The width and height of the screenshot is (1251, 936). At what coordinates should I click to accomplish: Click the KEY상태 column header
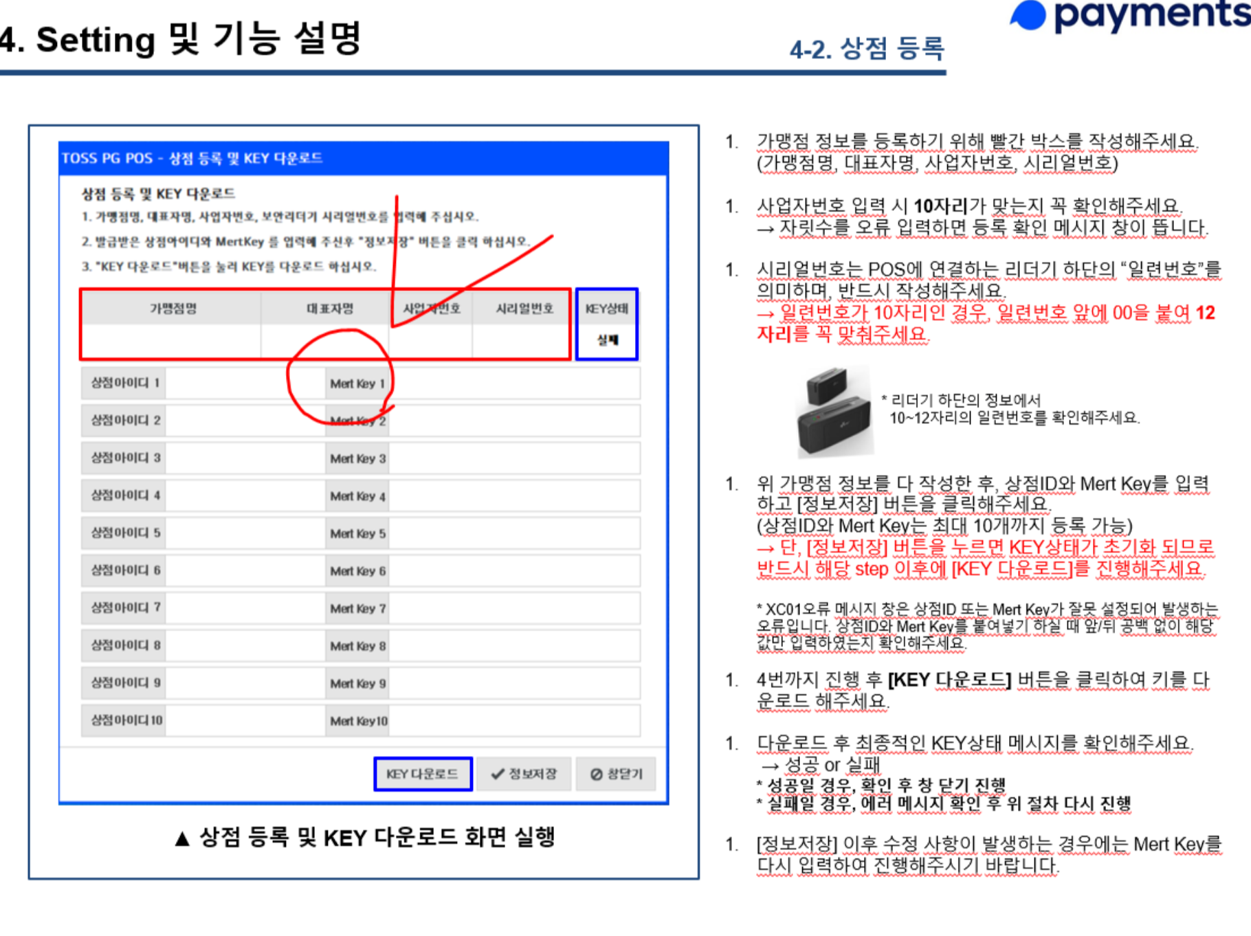point(607,309)
